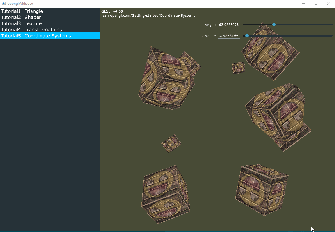Click the "GLSL: v4.60" text
Screen dimensions: 335x232
pos(112,11)
